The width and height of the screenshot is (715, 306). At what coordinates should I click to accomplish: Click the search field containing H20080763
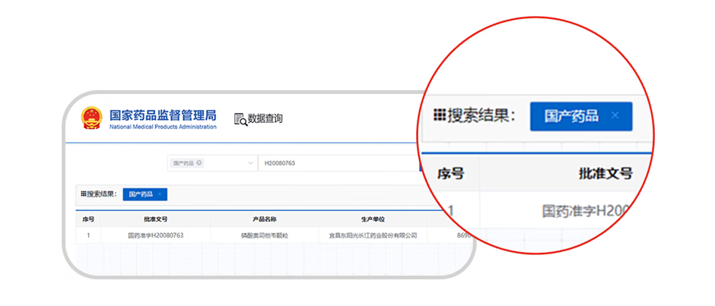click(x=338, y=163)
